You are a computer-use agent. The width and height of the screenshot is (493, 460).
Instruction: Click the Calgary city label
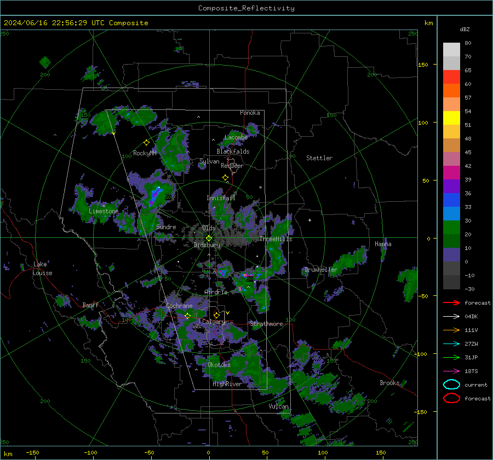tap(214, 322)
